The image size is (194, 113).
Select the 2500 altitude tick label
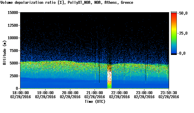(14, 76)
